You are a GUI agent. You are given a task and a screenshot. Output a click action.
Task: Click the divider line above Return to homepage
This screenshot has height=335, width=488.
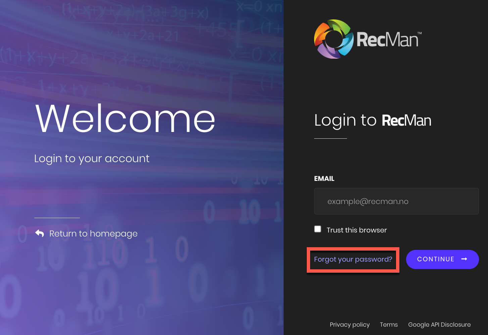coord(57,218)
